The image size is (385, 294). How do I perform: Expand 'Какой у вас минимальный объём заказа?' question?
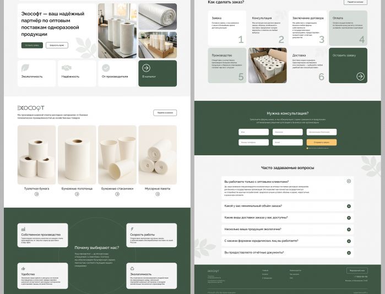click(349, 206)
